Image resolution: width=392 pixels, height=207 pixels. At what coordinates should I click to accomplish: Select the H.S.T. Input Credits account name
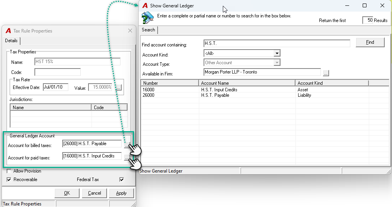click(x=219, y=90)
